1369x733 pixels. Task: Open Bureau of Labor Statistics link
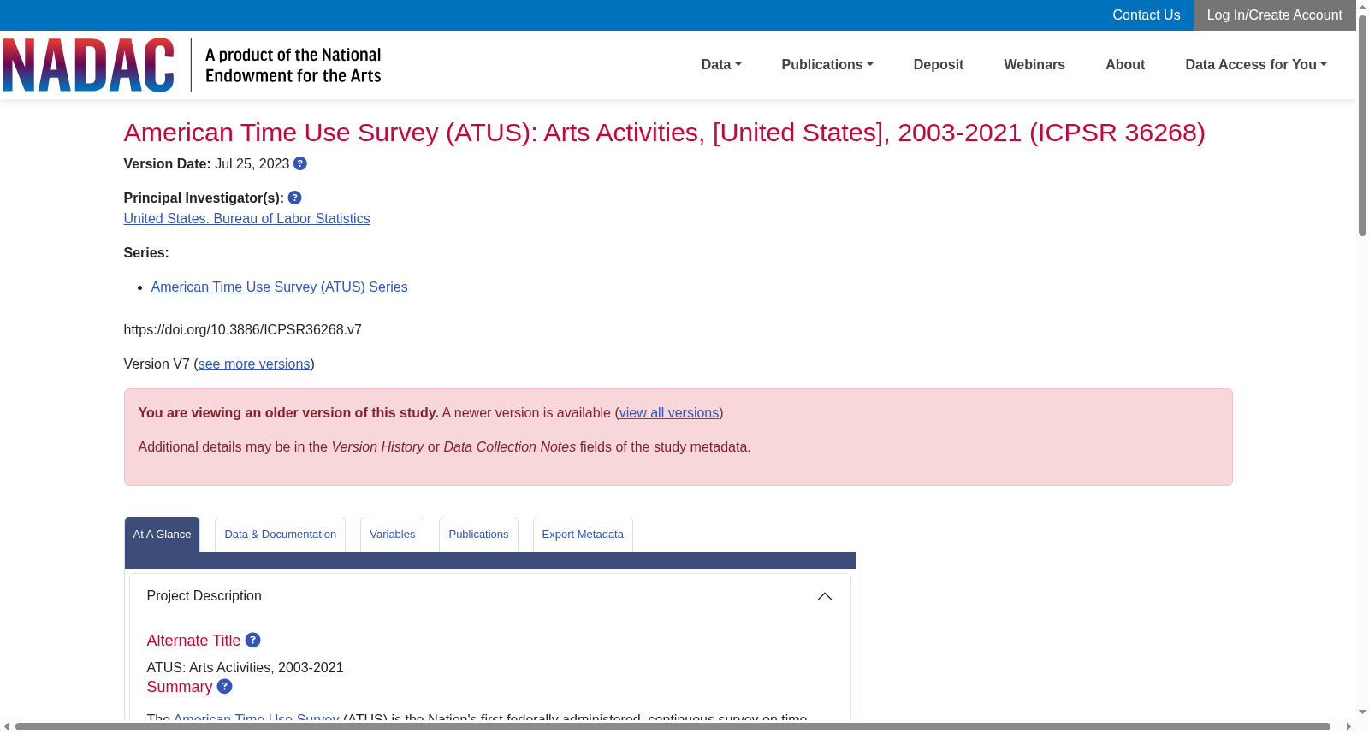pyautogui.click(x=247, y=219)
